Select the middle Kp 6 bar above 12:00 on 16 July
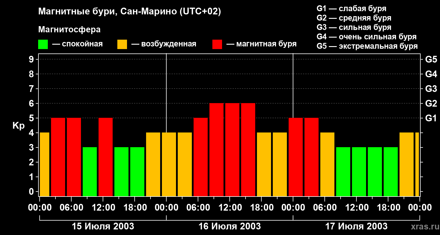440x235 pixels. pos(232,150)
